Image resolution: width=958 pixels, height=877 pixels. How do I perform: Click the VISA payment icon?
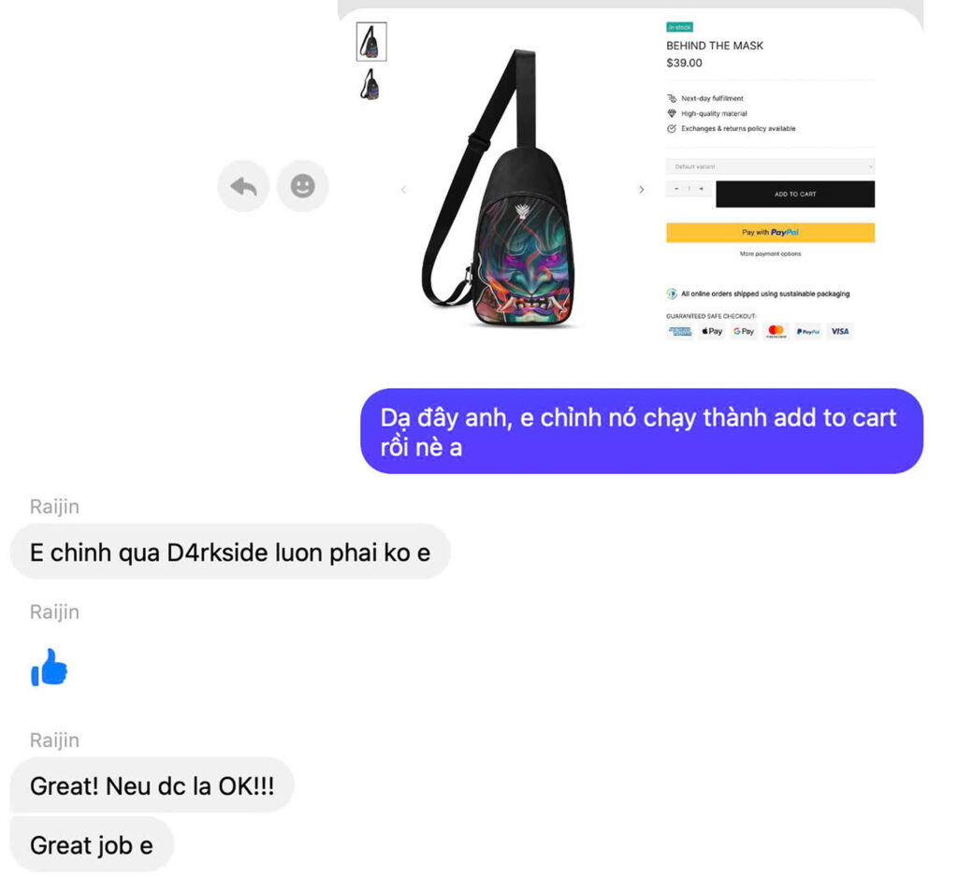click(x=839, y=331)
